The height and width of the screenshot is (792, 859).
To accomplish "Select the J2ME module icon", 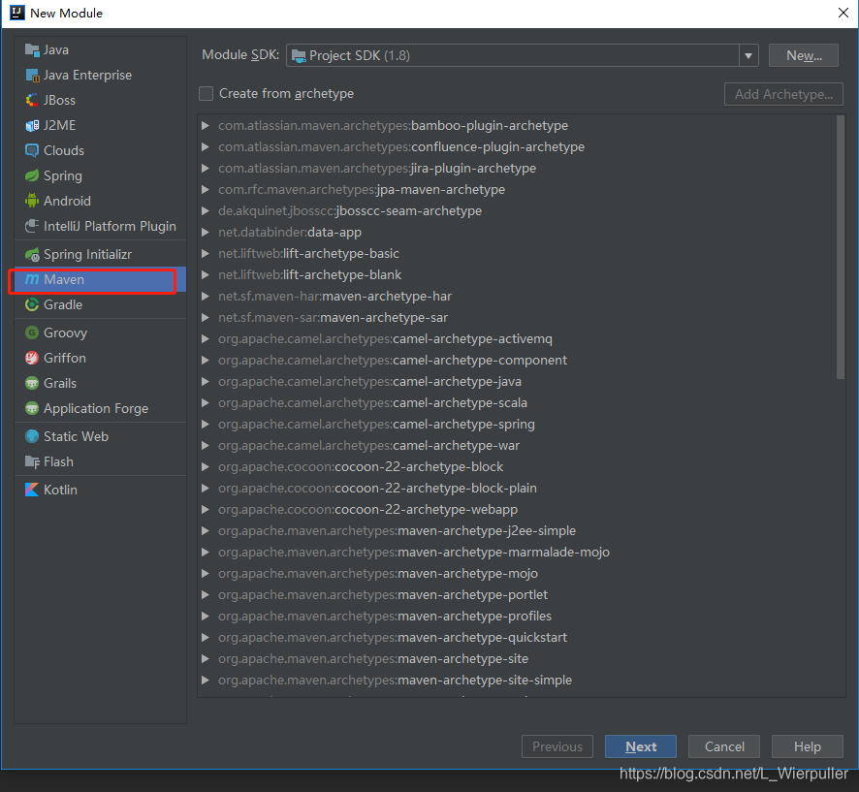I will [32, 125].
